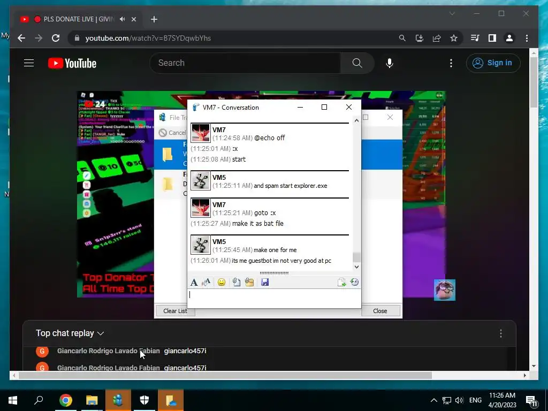Open the font color tool in chat toolbar

point(206,283)
